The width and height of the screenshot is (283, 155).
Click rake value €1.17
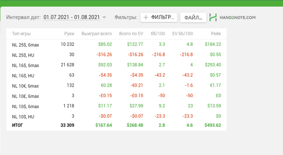click(x=215, y=85)
